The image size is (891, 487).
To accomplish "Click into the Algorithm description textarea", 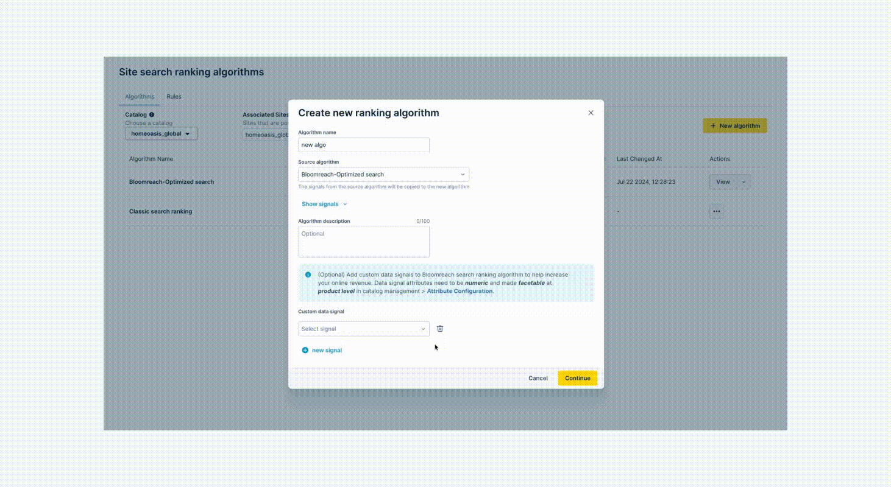I will pos(364,242).
